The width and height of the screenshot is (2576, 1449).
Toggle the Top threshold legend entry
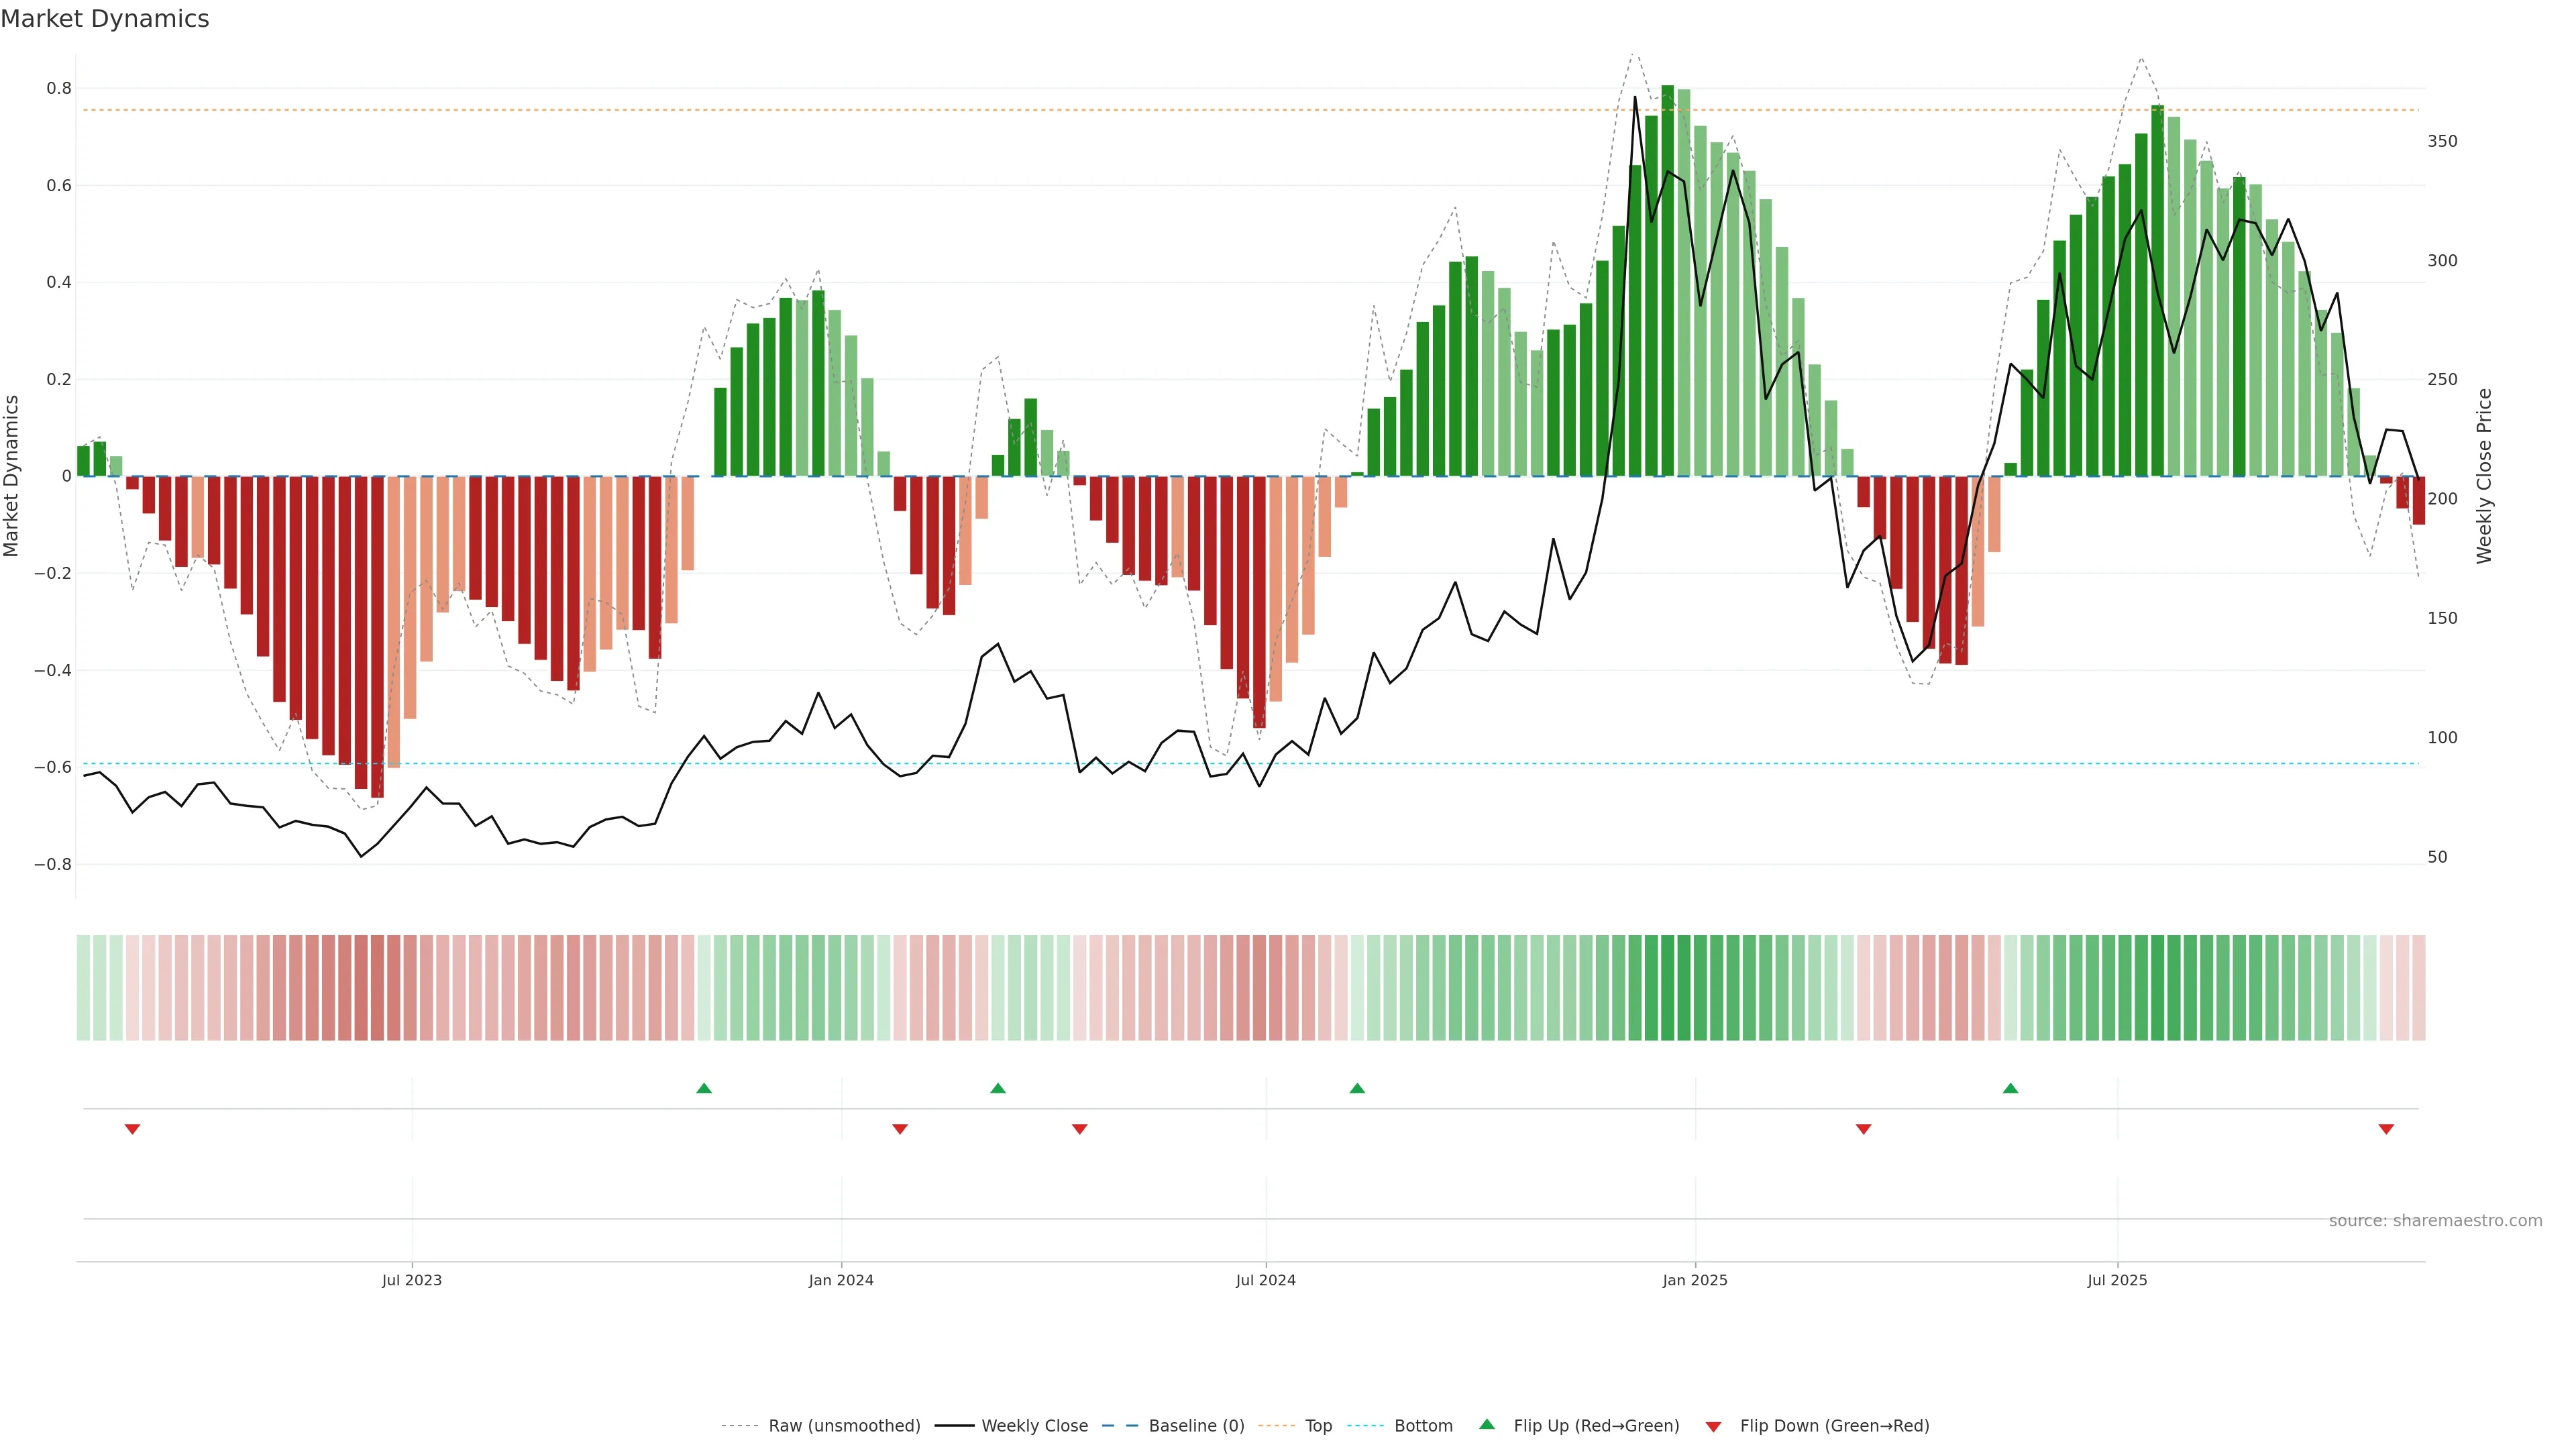click(x=1318, y=1426)
